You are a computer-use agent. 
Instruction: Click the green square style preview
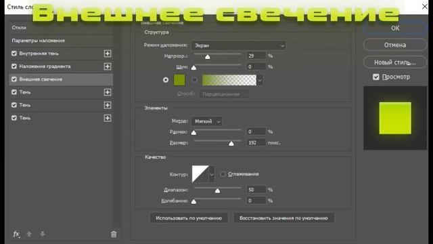pos(395,118)
